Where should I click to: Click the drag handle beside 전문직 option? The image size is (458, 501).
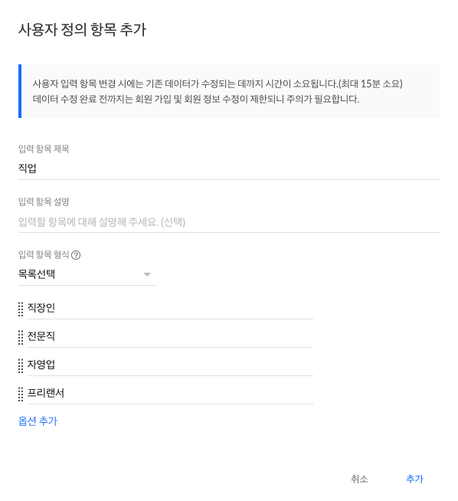[x=21, y=337]
